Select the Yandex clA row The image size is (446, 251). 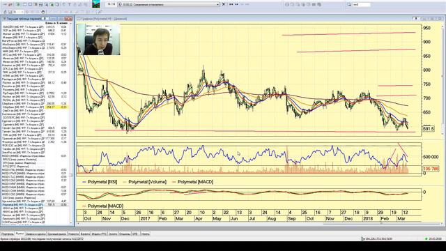[x=35, y=149]
